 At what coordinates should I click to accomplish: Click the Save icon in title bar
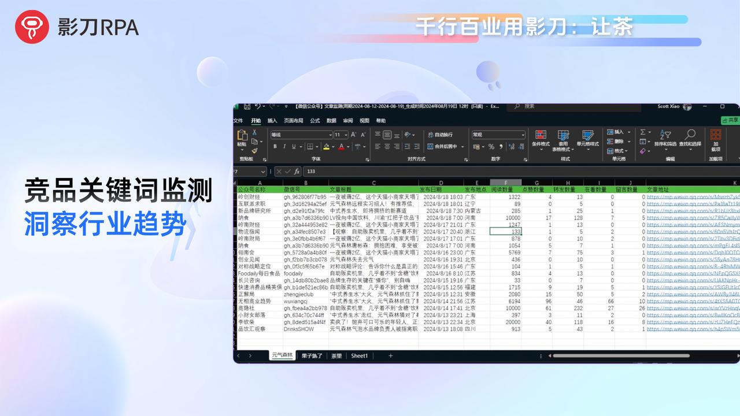pos(247,106)
